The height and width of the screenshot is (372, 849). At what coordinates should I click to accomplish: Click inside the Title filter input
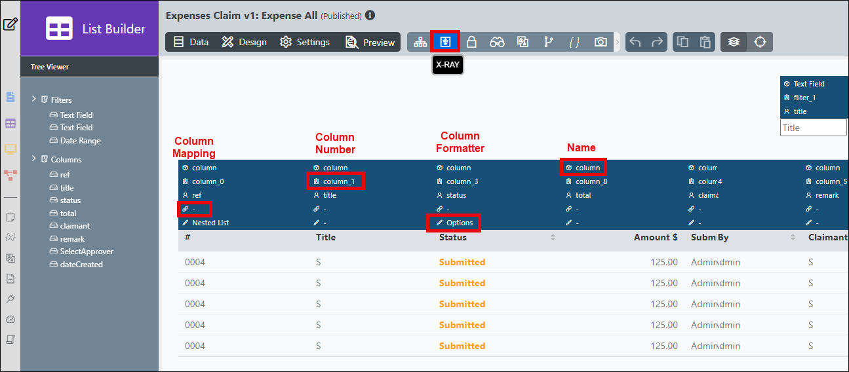coord(814,128)
